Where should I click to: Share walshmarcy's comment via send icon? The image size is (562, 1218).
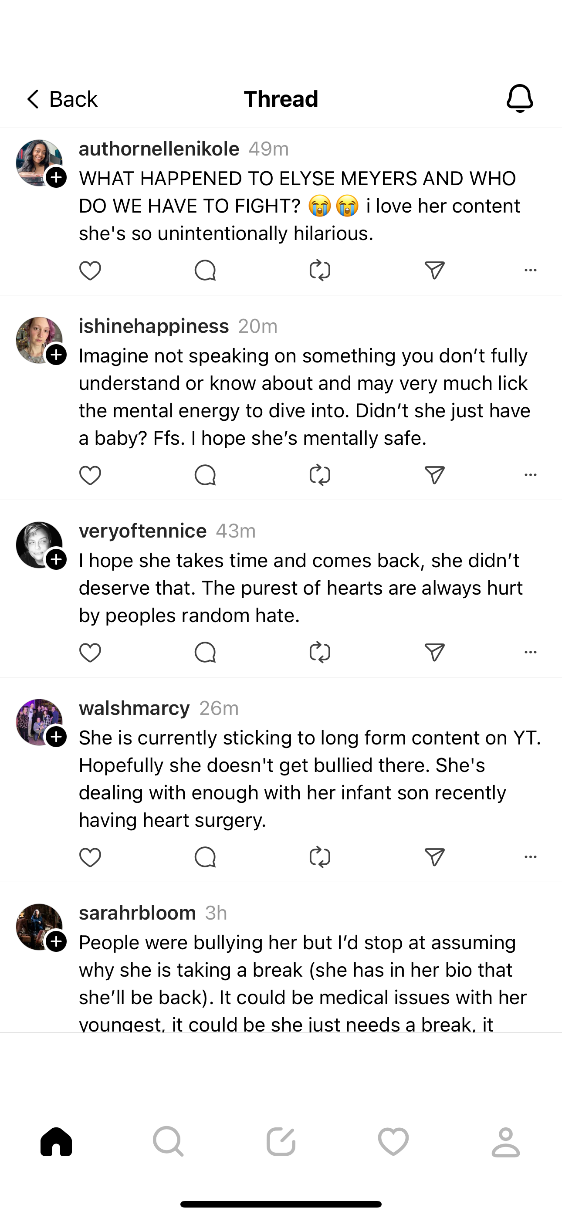tap(434, 857)
